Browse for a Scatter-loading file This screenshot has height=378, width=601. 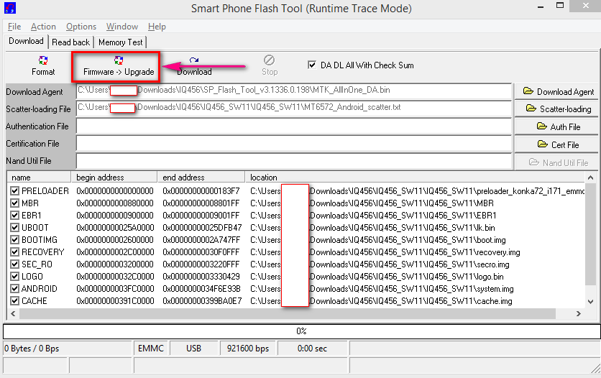(x=558, y=109)
